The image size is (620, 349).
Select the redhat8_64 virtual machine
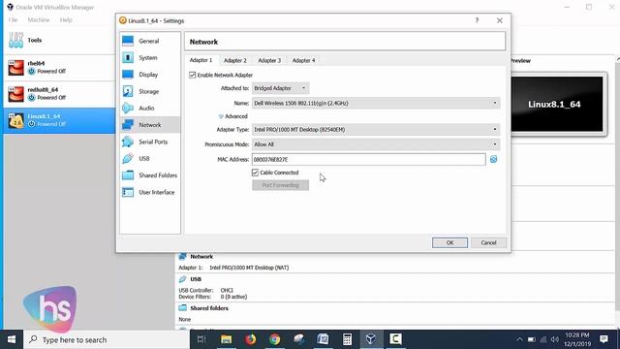click(59, 94)
